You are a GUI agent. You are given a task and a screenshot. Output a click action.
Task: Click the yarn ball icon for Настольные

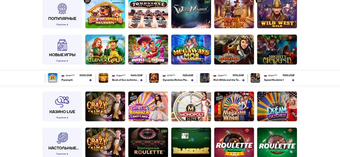pos(62,138)
